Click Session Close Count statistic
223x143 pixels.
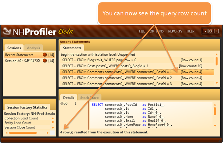tap(20, 127)
